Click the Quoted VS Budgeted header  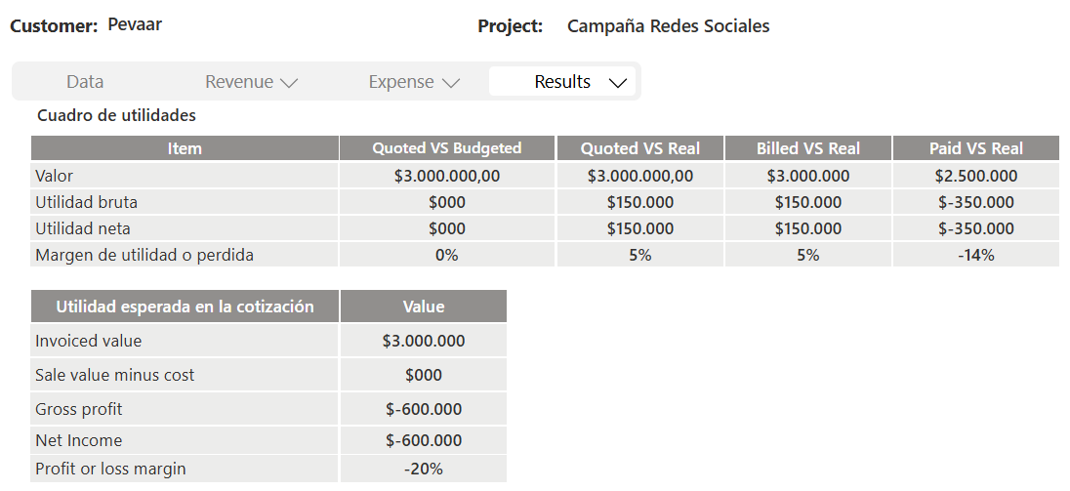coord(447,148)
